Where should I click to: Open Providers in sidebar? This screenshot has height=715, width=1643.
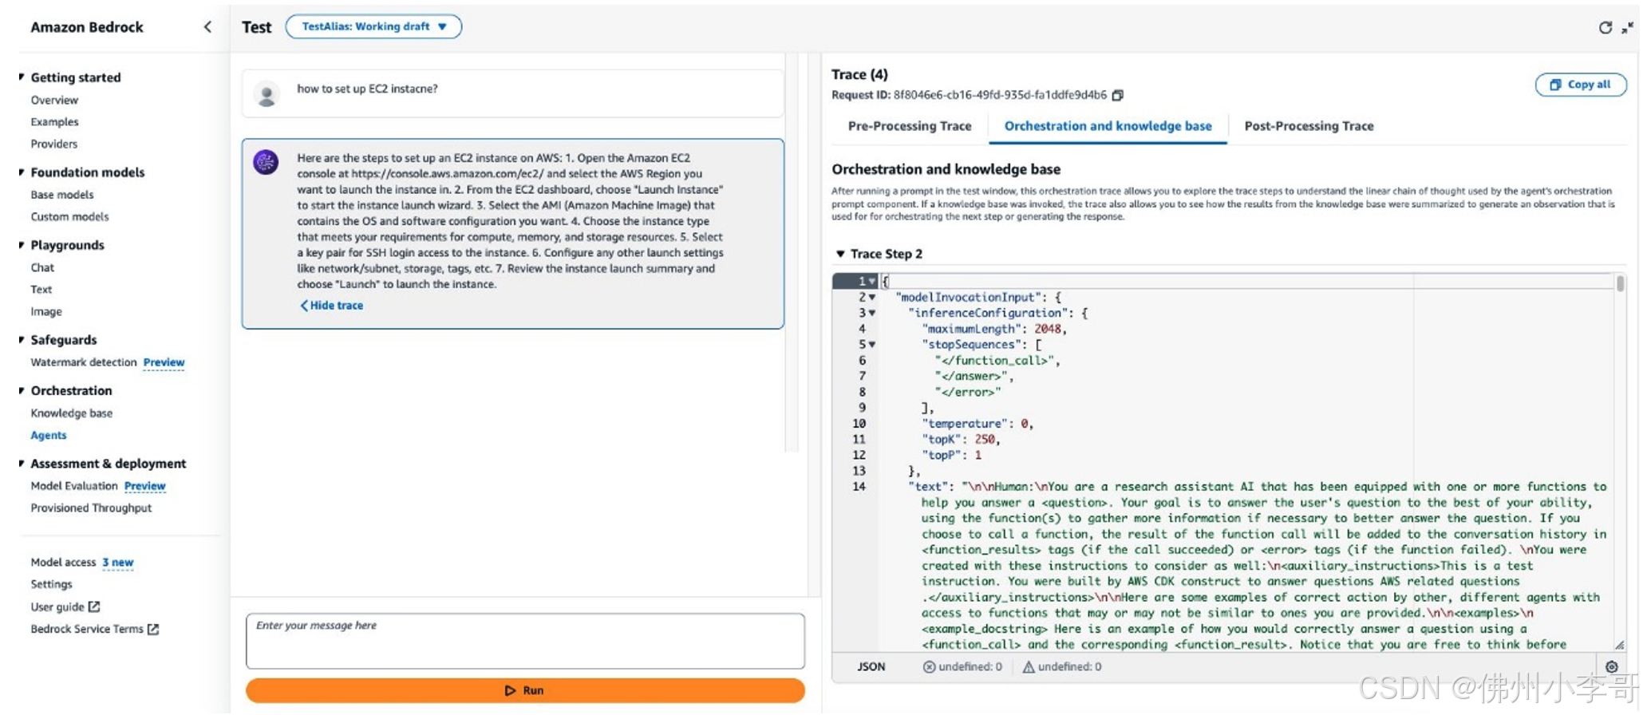[x=54, y=144]
